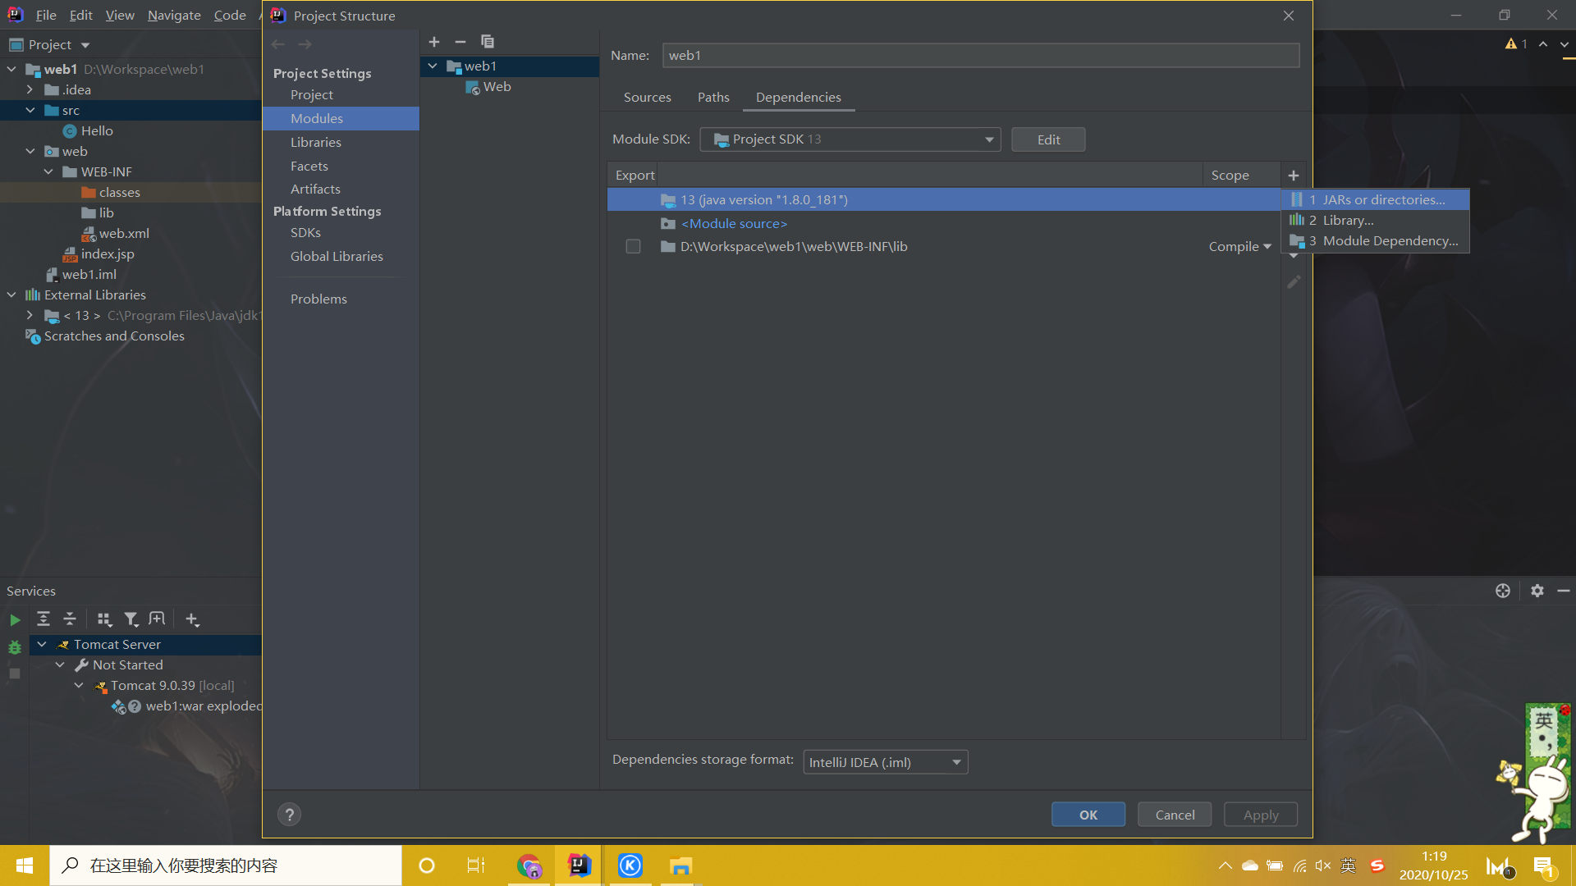The height and width of the screenshot is (886, 1576).
Task: Click the Apply button
Action: point(1261,815)
